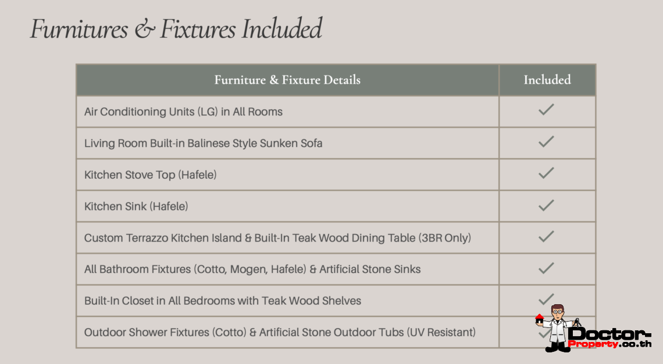Click checkmark beside Balinese Style Sunken Sofa
The height and width of the screenshot is (364, 663).
546,141
